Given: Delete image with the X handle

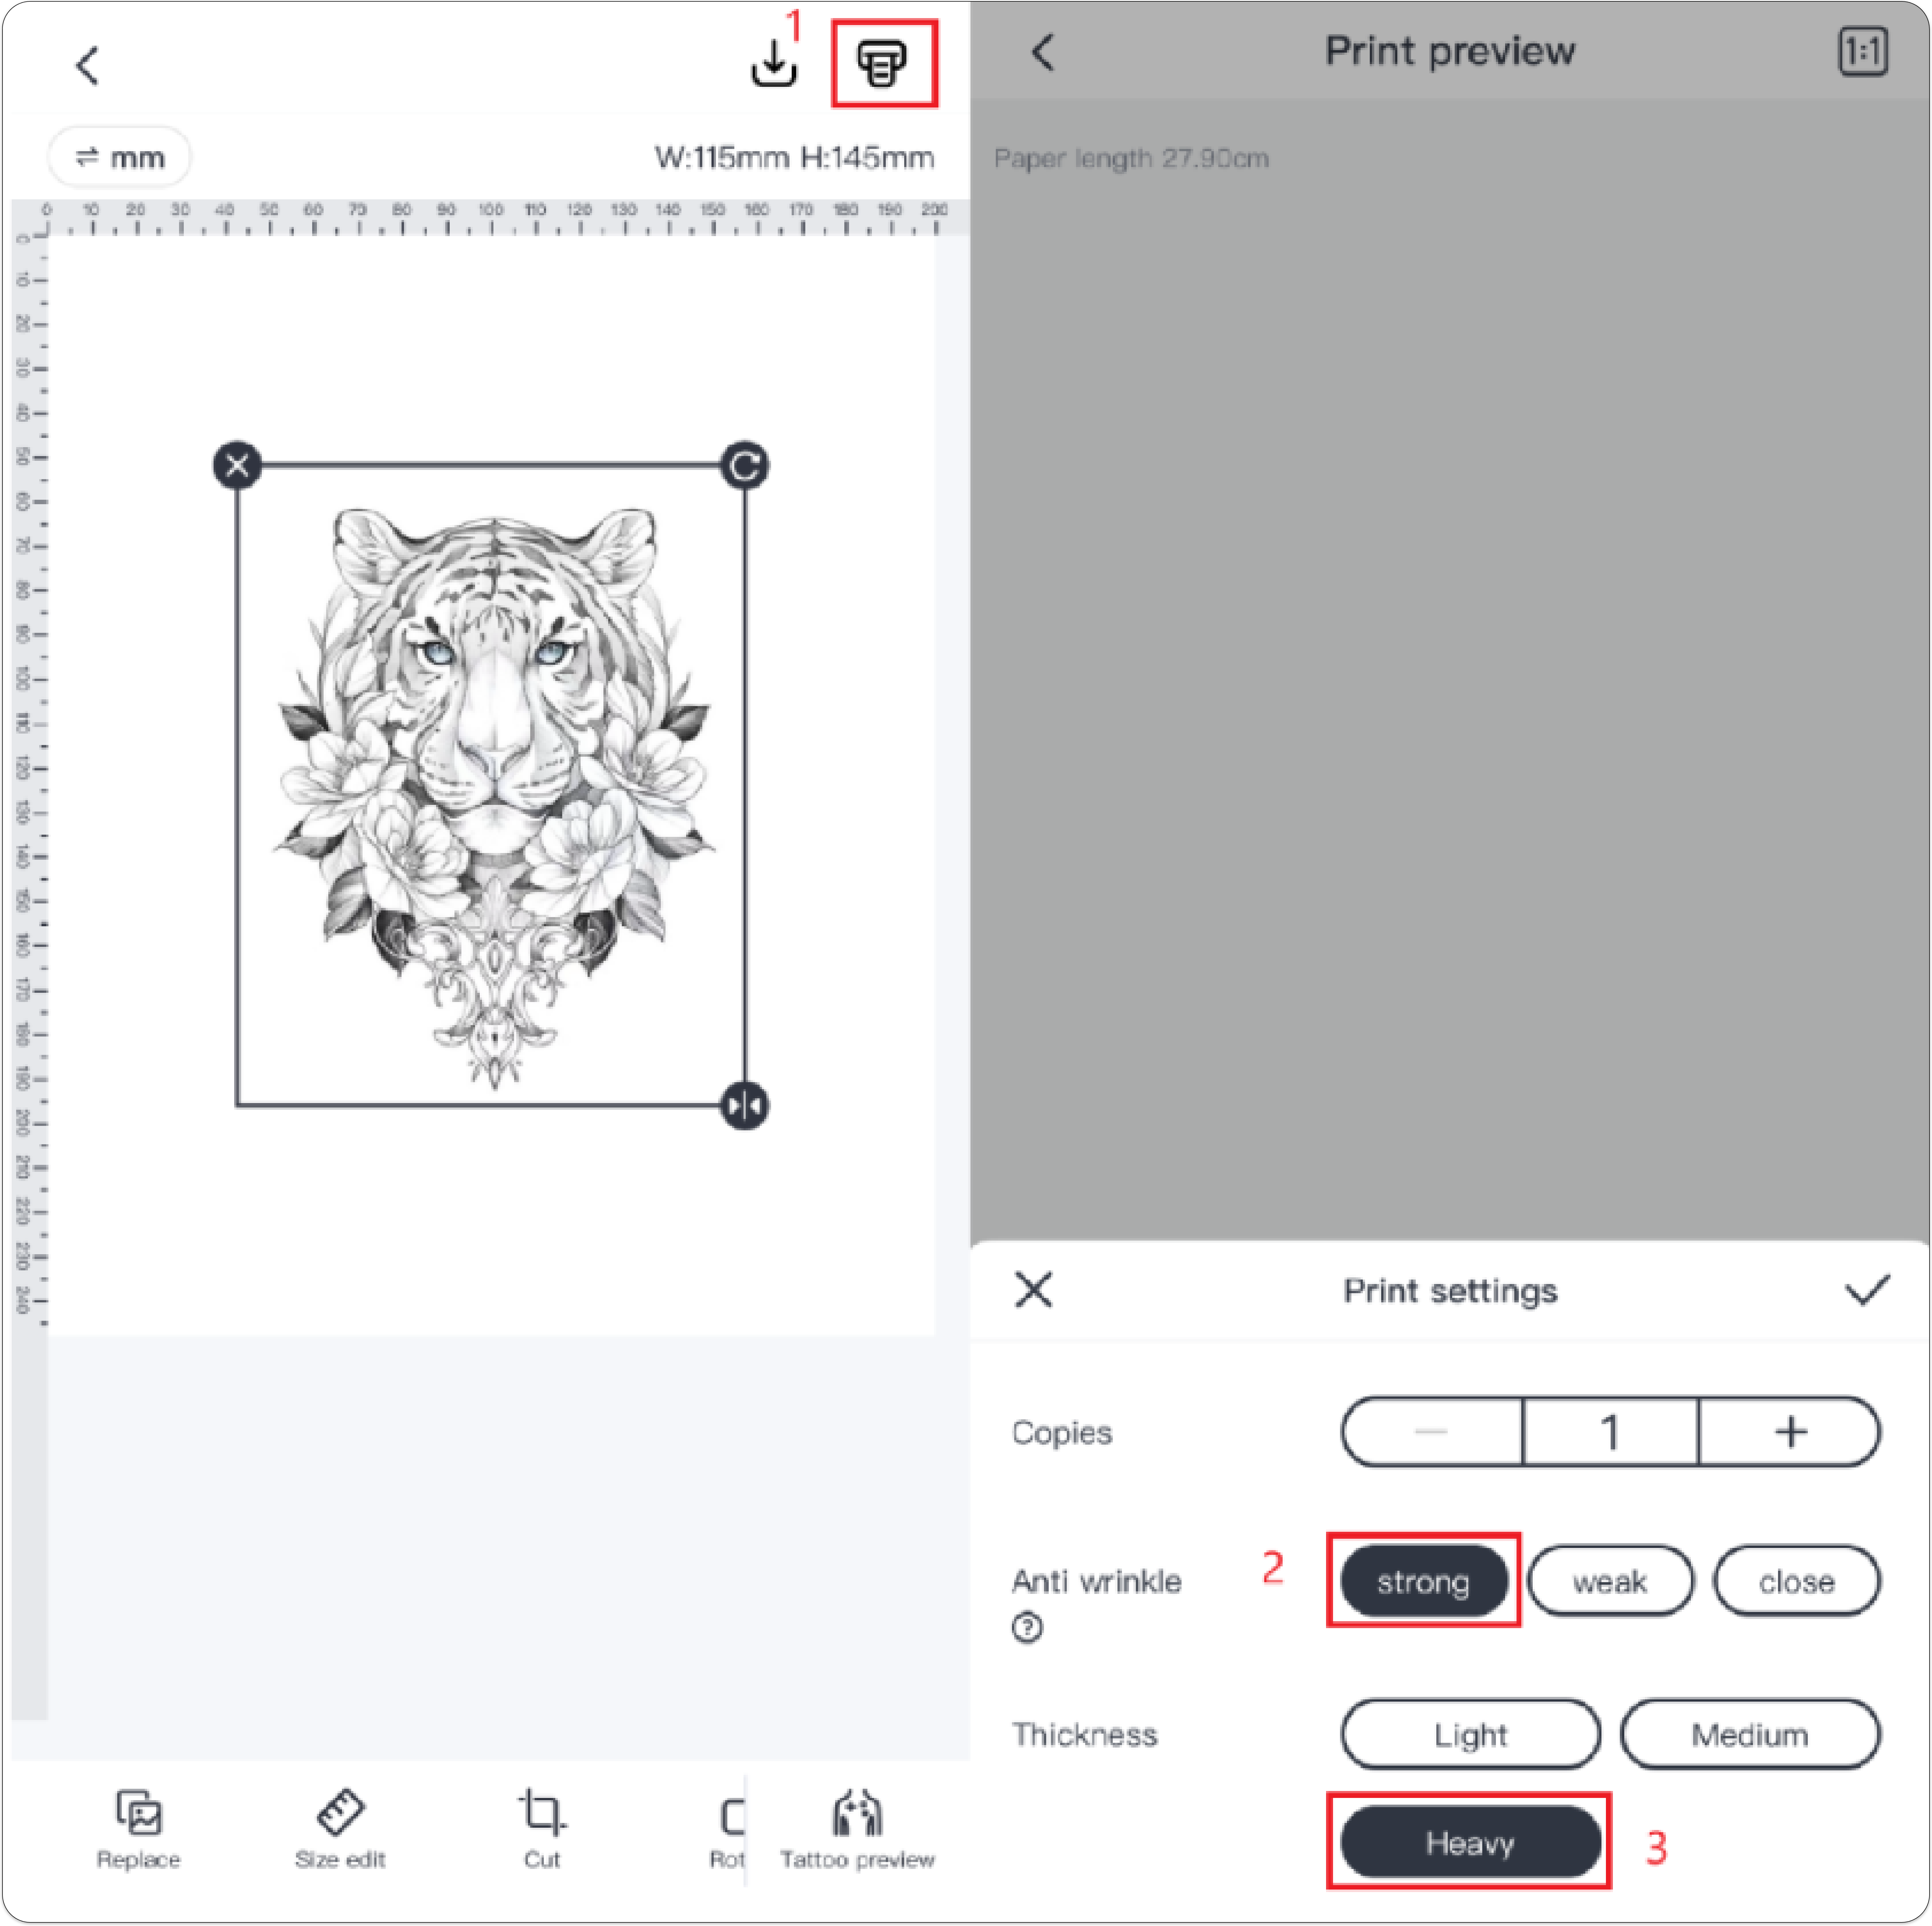Looking at the screenshot, I should (237, 465).
